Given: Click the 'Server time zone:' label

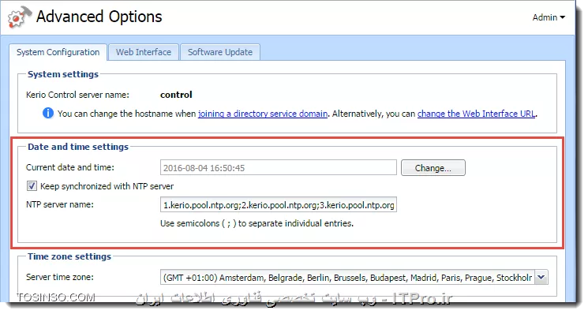Looking at the screenshot, I should pyautogui.click(x=60, y=277).
